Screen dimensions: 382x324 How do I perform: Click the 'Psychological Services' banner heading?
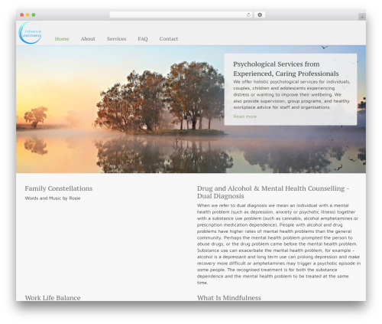tap(286, 69)
